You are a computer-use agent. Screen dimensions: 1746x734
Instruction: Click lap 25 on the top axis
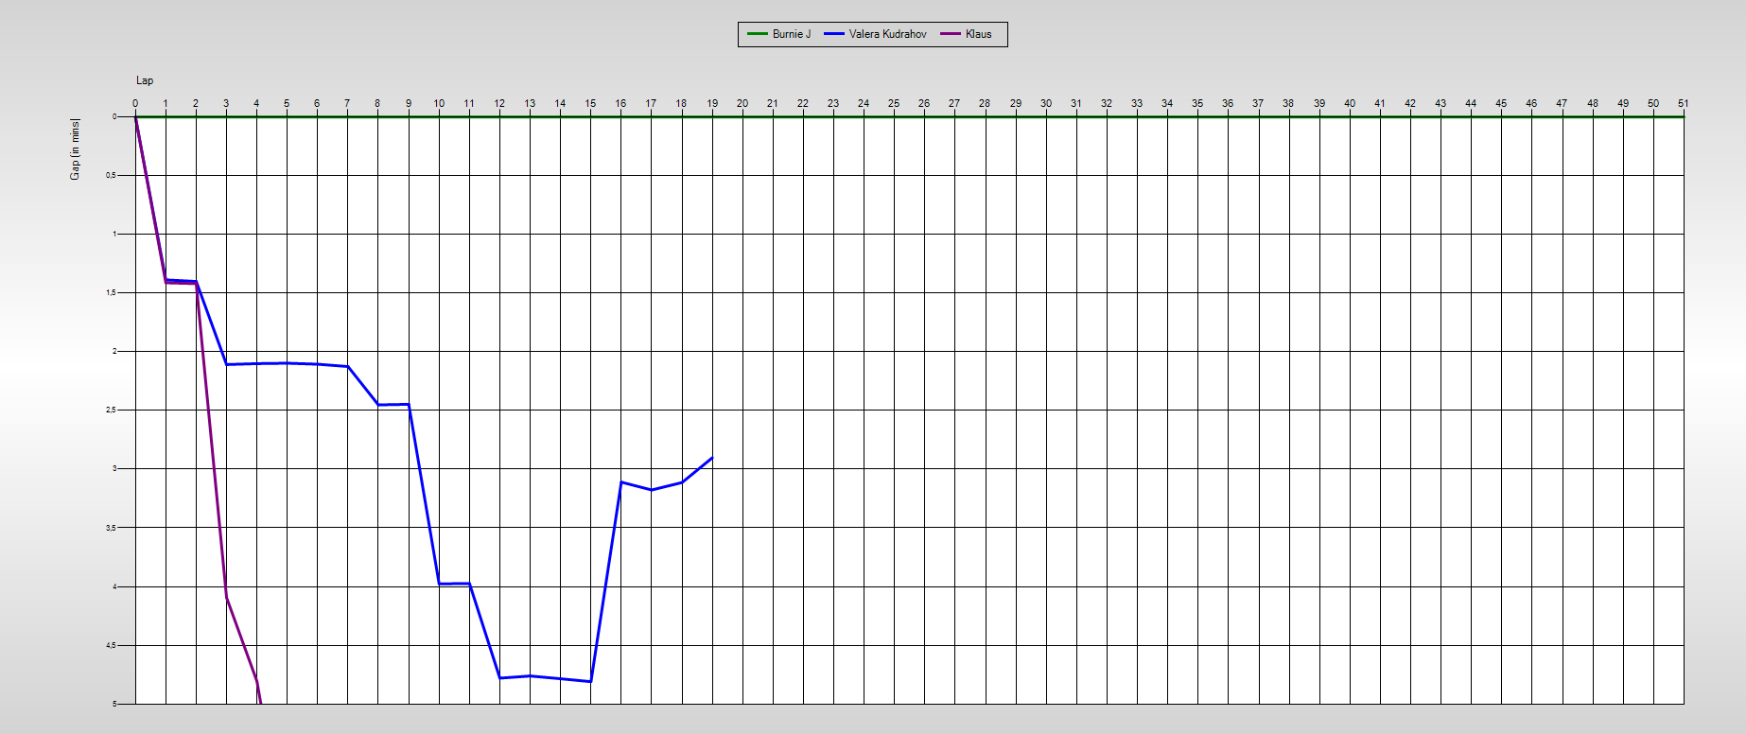[894, 104]
